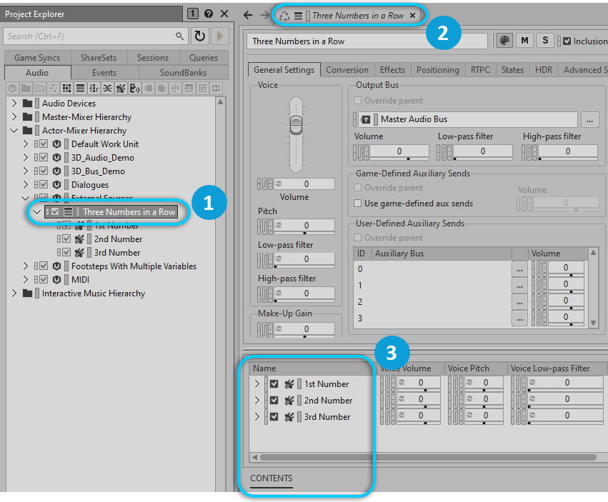Click the refresh icon beside the search field
The width and height of the screenshot is (608, 502).
(x=199, y=36)
